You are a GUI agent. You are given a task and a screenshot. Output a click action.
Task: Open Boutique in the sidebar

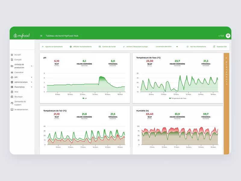tap(18, 97)
